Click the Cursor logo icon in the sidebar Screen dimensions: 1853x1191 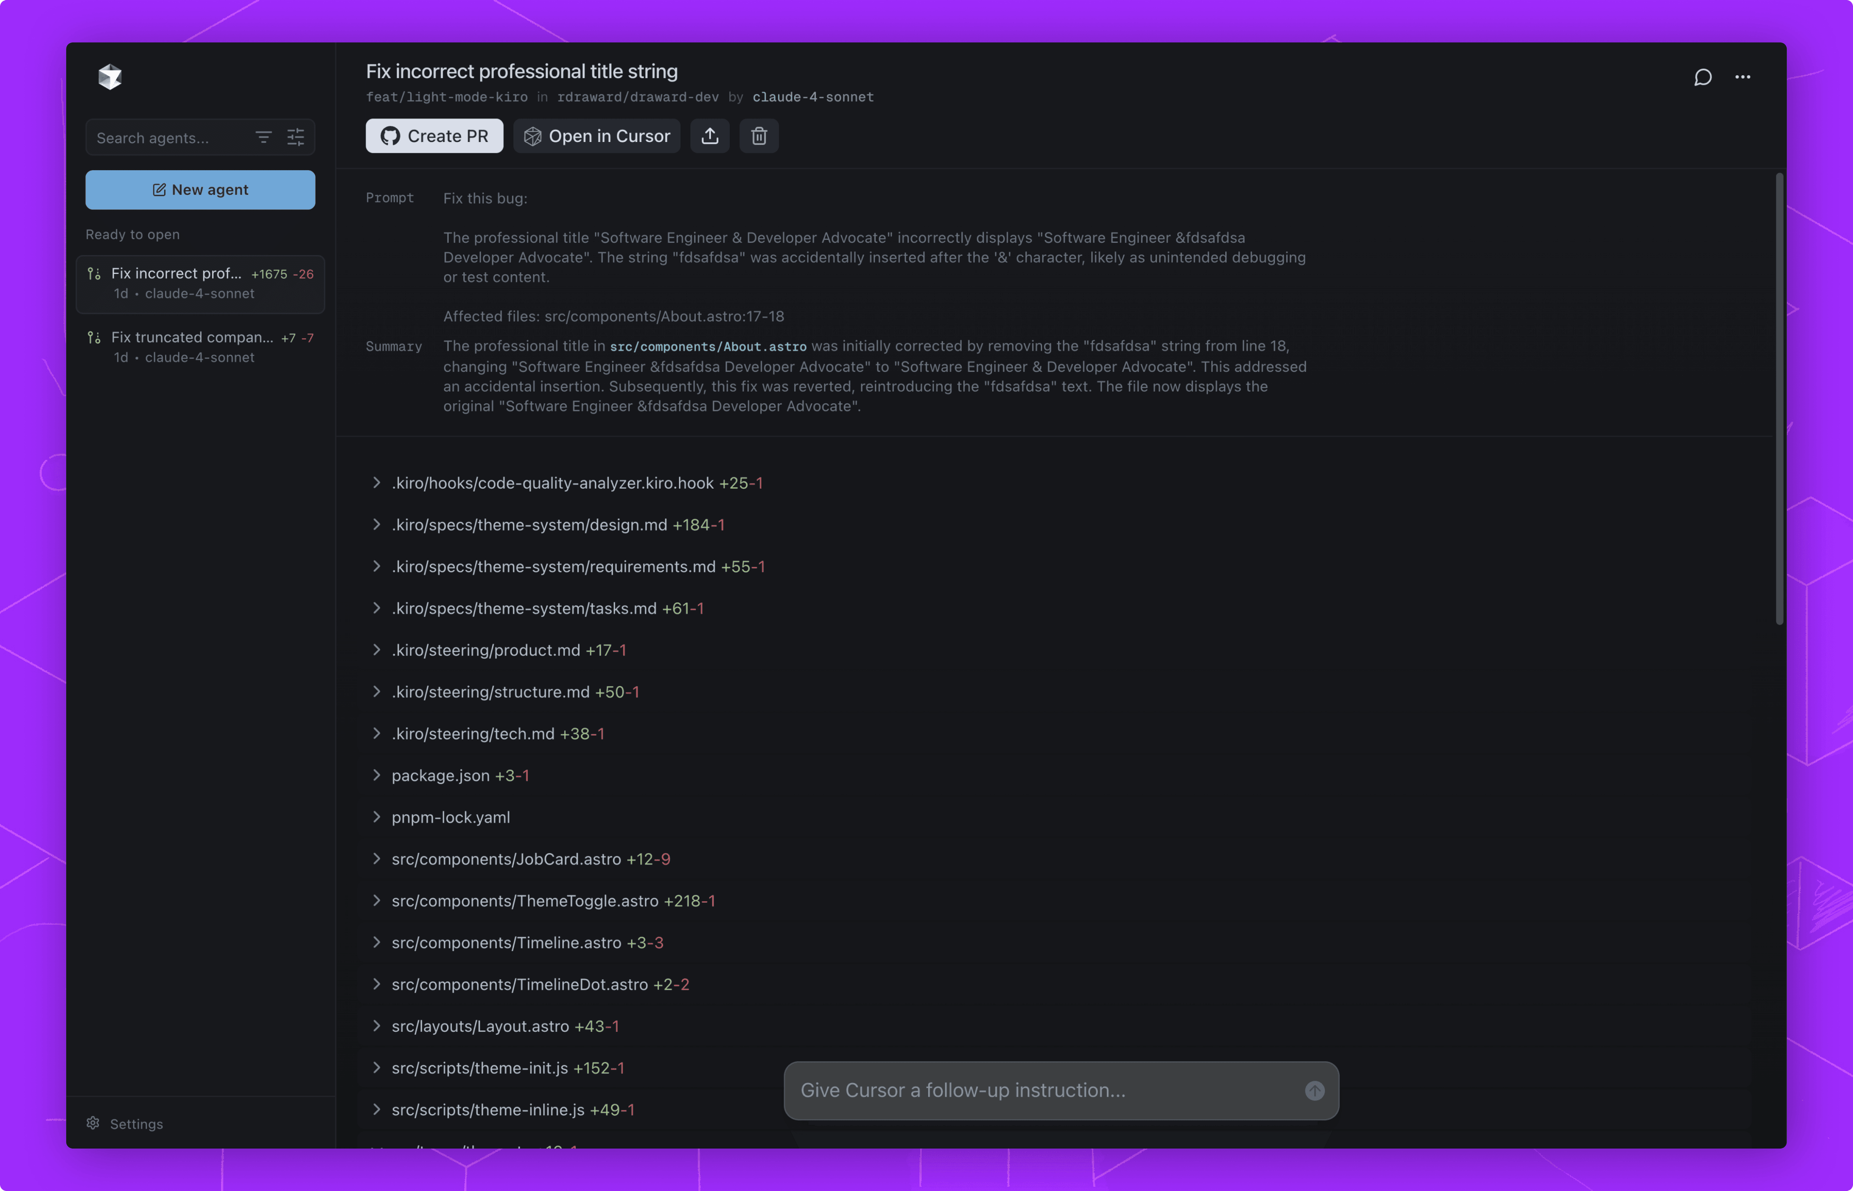click(x=110, y=77)
